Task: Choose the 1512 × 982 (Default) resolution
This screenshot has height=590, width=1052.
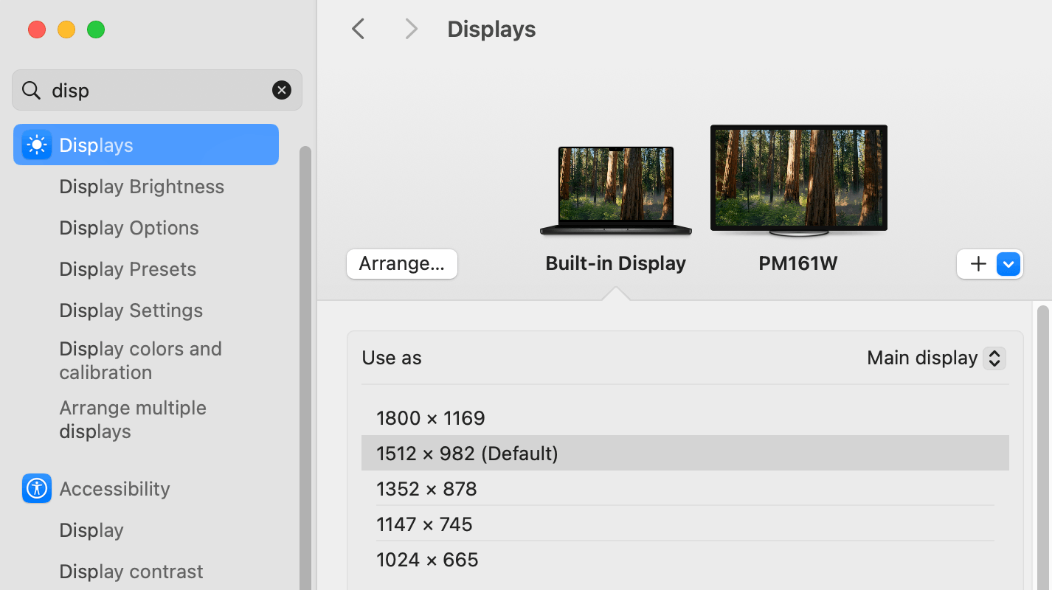Action: click(x=685, y=453)
